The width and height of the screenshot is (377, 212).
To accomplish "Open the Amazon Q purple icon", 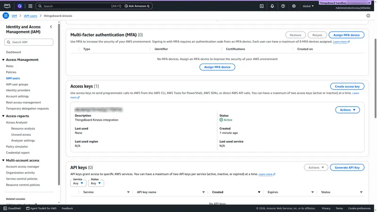I will (x=19, y=6).
